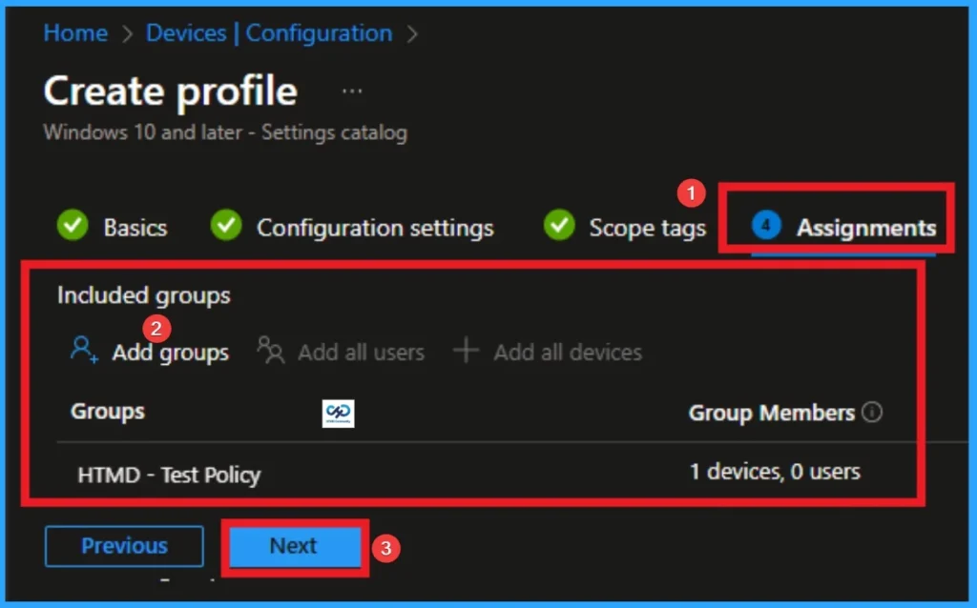Open the Configuration settings tab

[376, 227]
